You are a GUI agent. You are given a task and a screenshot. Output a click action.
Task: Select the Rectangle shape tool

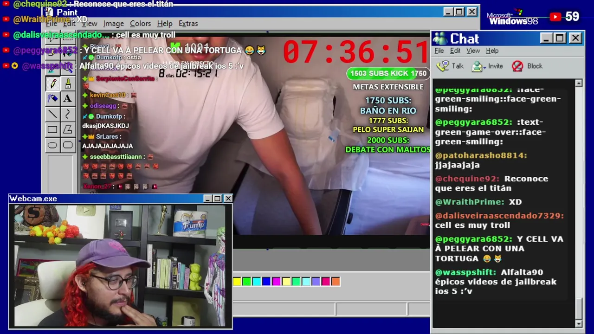(52, 130)
